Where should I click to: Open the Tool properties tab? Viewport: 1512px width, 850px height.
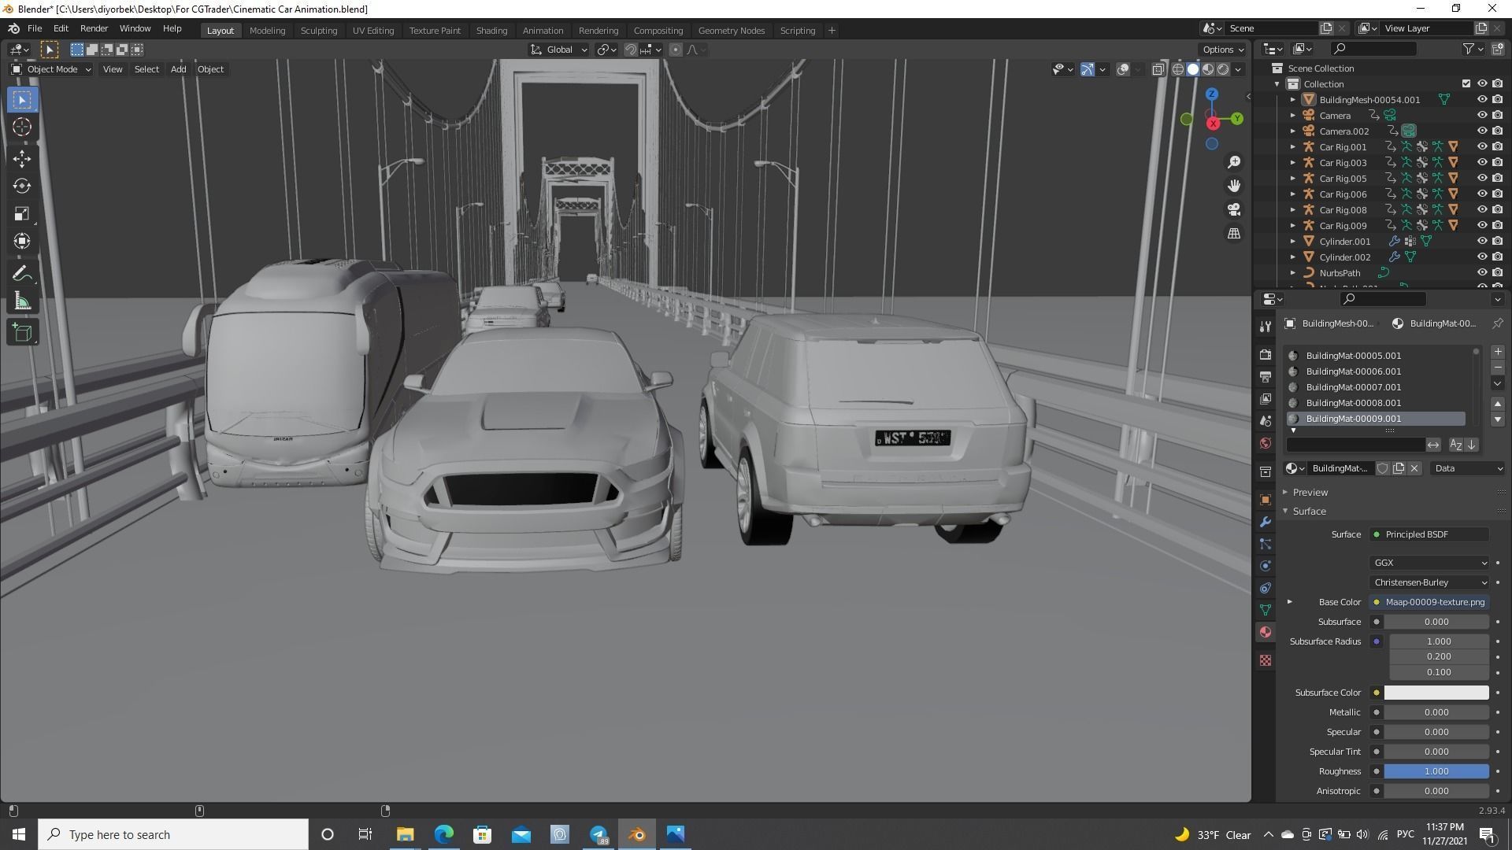(x=1266, y=326)
